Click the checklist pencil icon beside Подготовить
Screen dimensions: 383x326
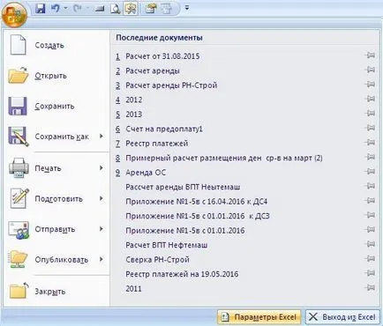pos(19,198)
